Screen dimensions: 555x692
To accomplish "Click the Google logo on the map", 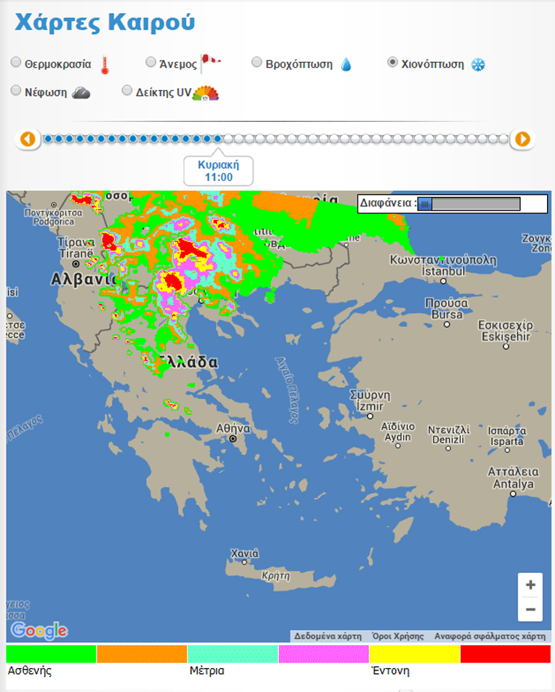I will point(39,631).
